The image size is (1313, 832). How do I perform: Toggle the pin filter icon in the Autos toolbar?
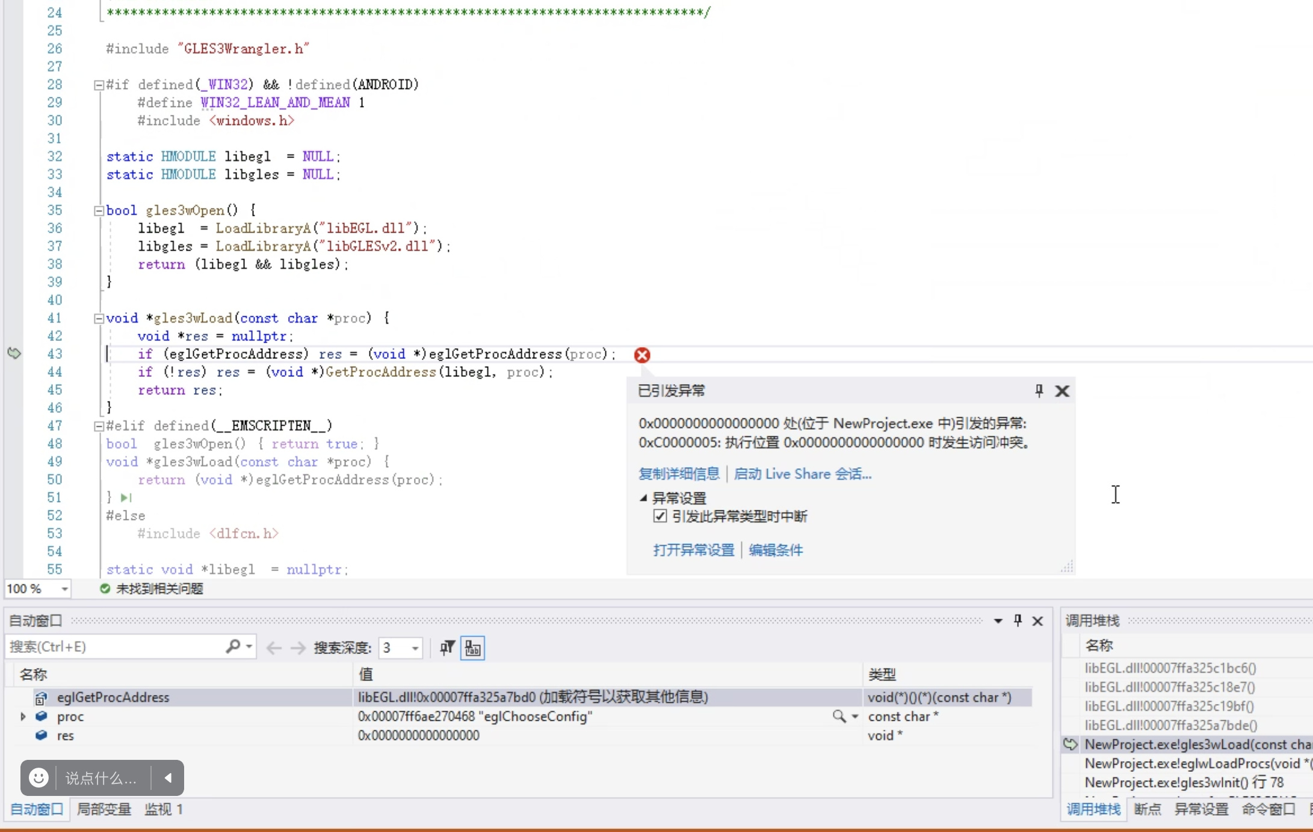tap(447, 647)
